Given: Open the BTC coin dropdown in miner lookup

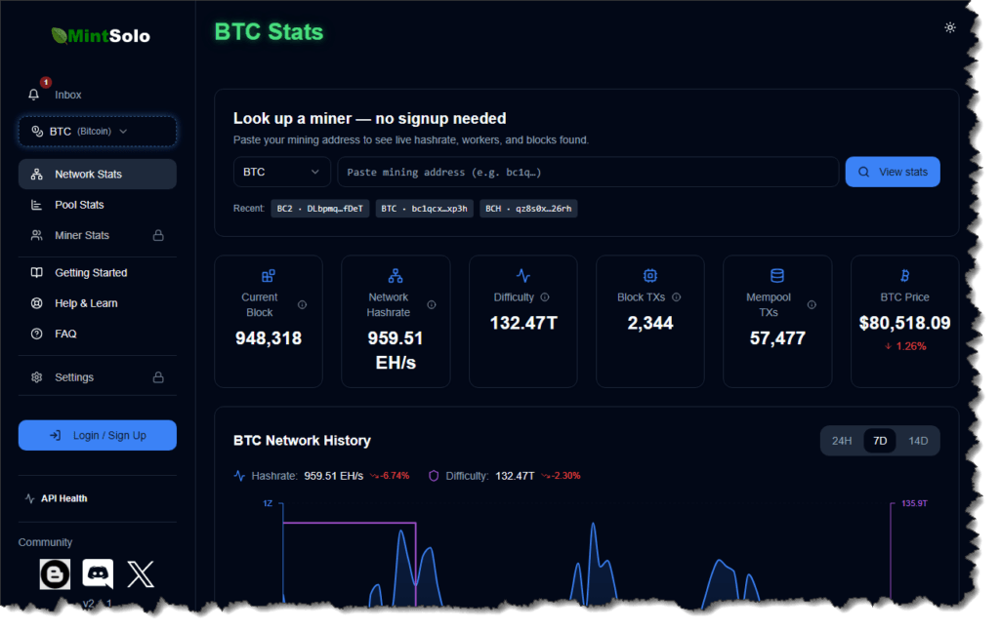Looking at the screenshot, I should point(281,172).
